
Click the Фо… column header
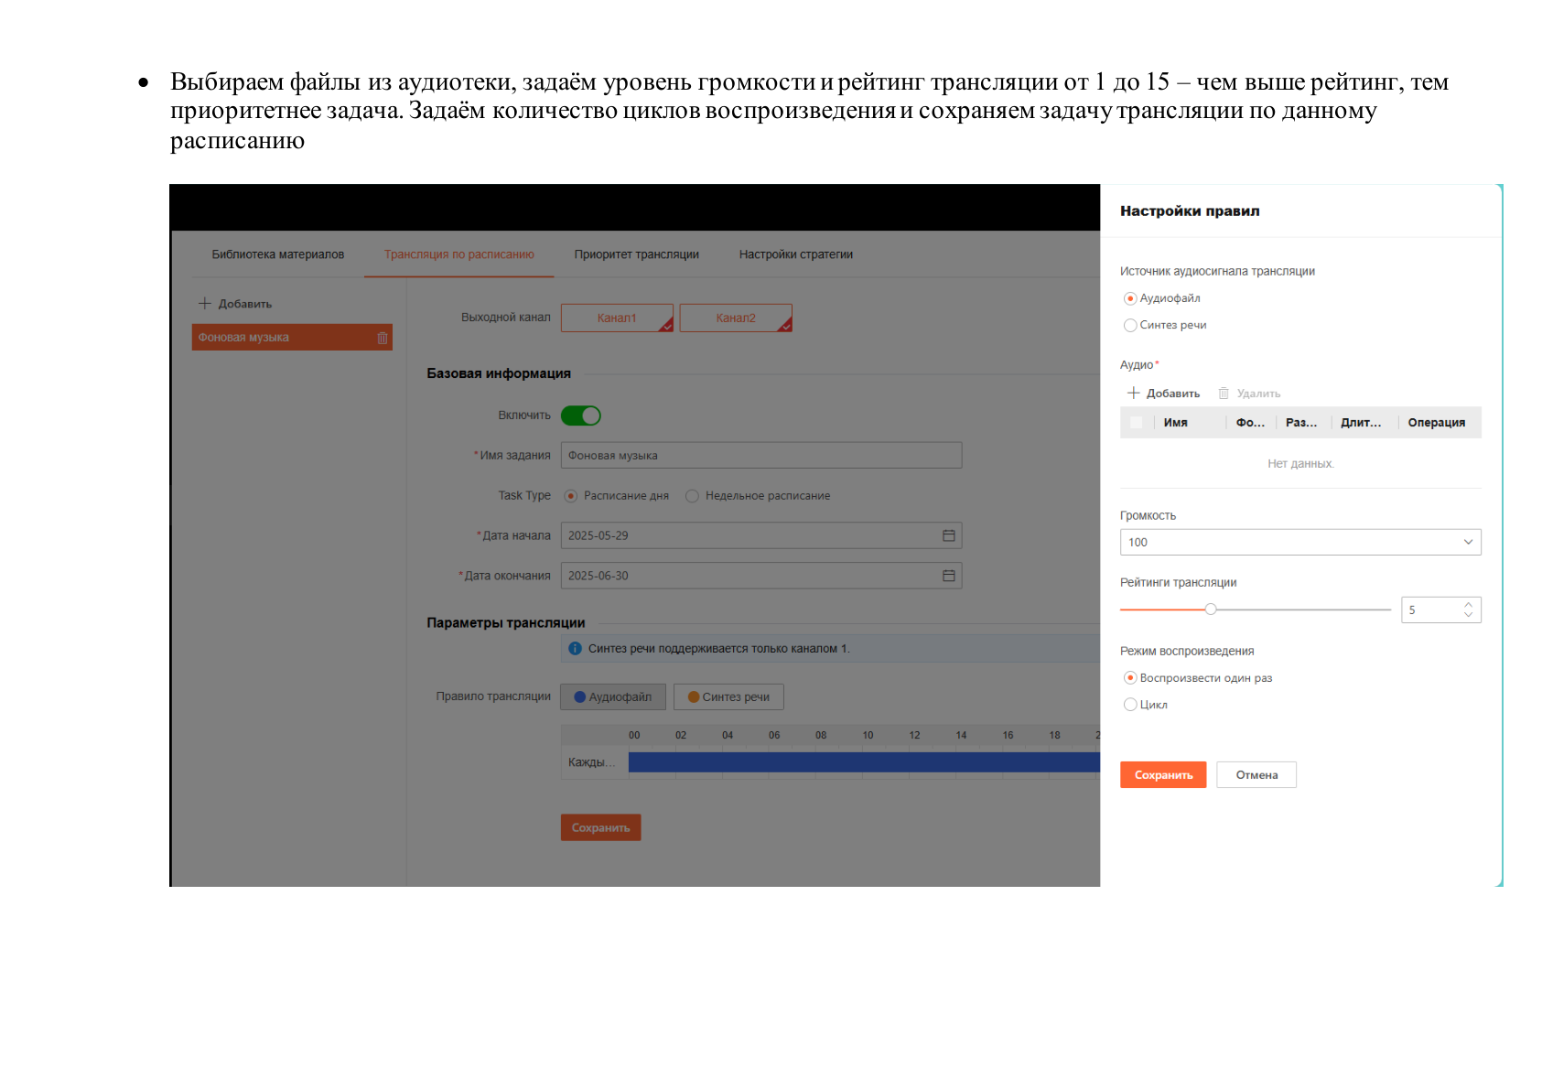[1250, 423]
